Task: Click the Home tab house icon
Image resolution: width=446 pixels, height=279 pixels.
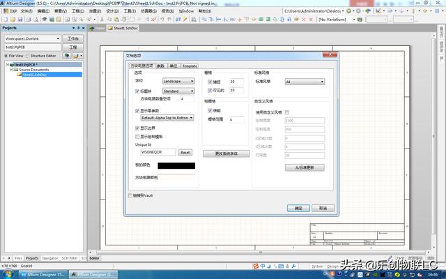Action: pos(91,28)
